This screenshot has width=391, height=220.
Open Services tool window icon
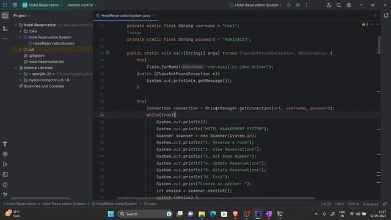[5, 154]
